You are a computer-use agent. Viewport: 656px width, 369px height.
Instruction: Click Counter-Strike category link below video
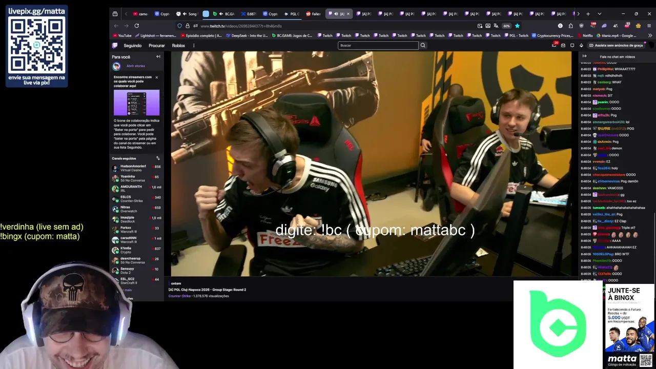(179, 296)
